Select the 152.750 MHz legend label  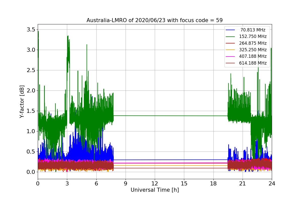[253, 37]
